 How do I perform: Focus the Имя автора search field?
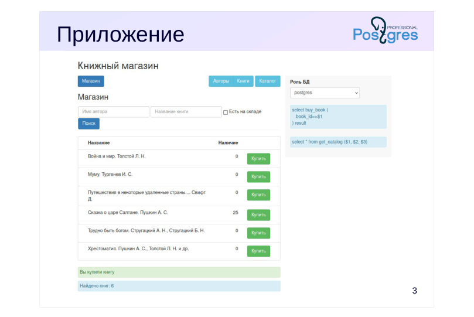pyautogui.click(x=114, y=111)
